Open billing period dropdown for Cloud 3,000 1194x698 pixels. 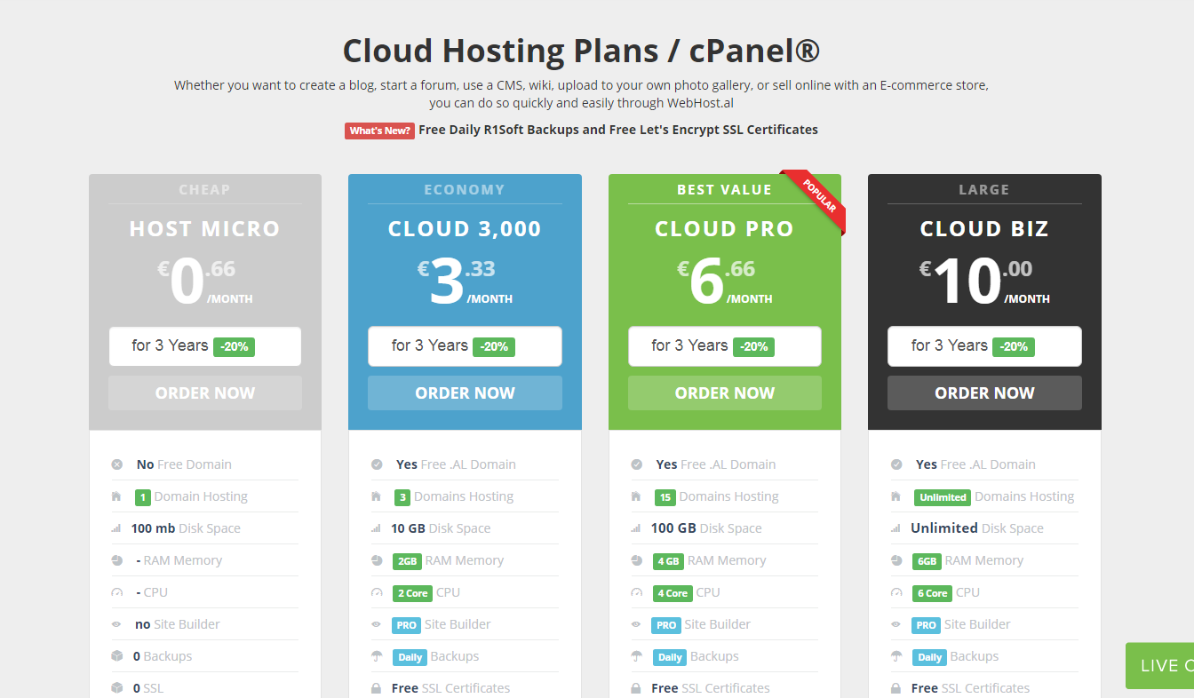[465, 346]
